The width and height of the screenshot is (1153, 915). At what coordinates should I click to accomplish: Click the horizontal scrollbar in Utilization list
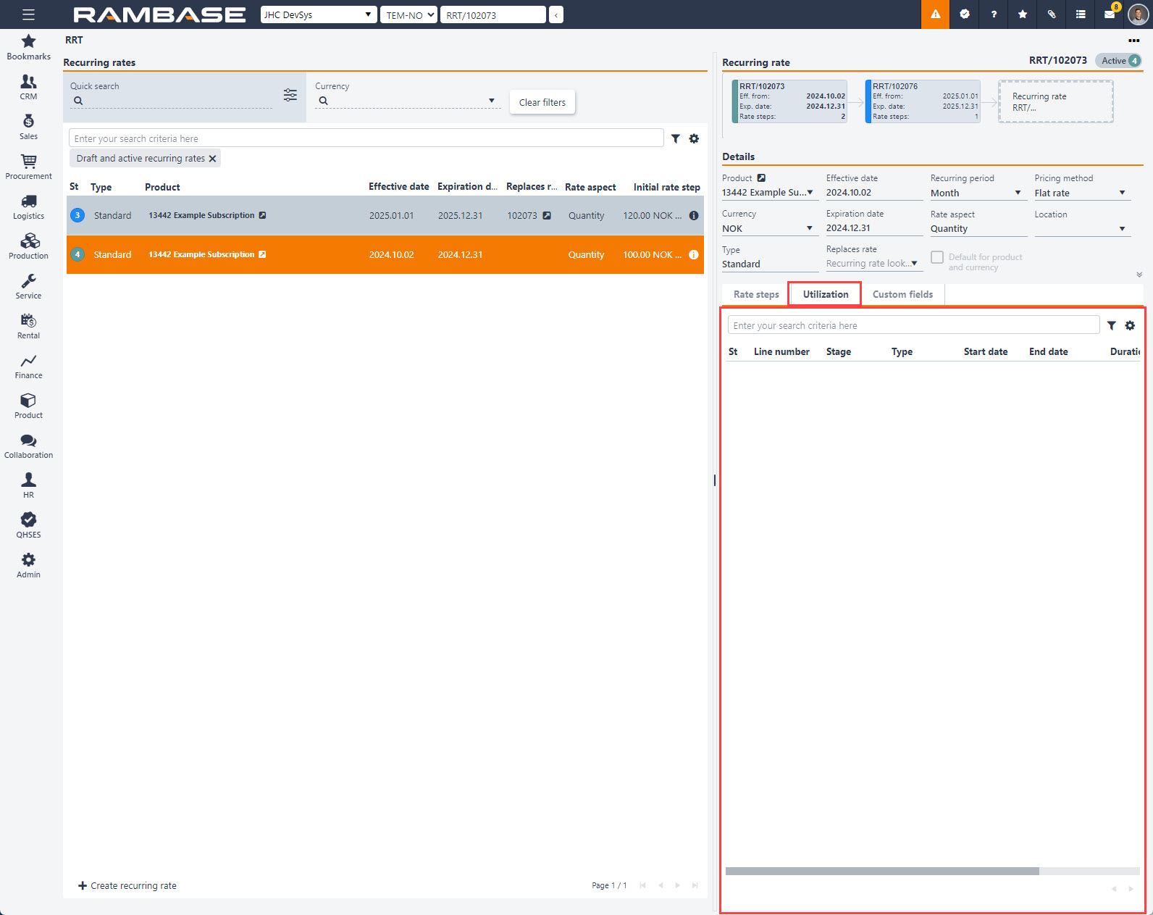pyautogui.click(x=881, y=871)
